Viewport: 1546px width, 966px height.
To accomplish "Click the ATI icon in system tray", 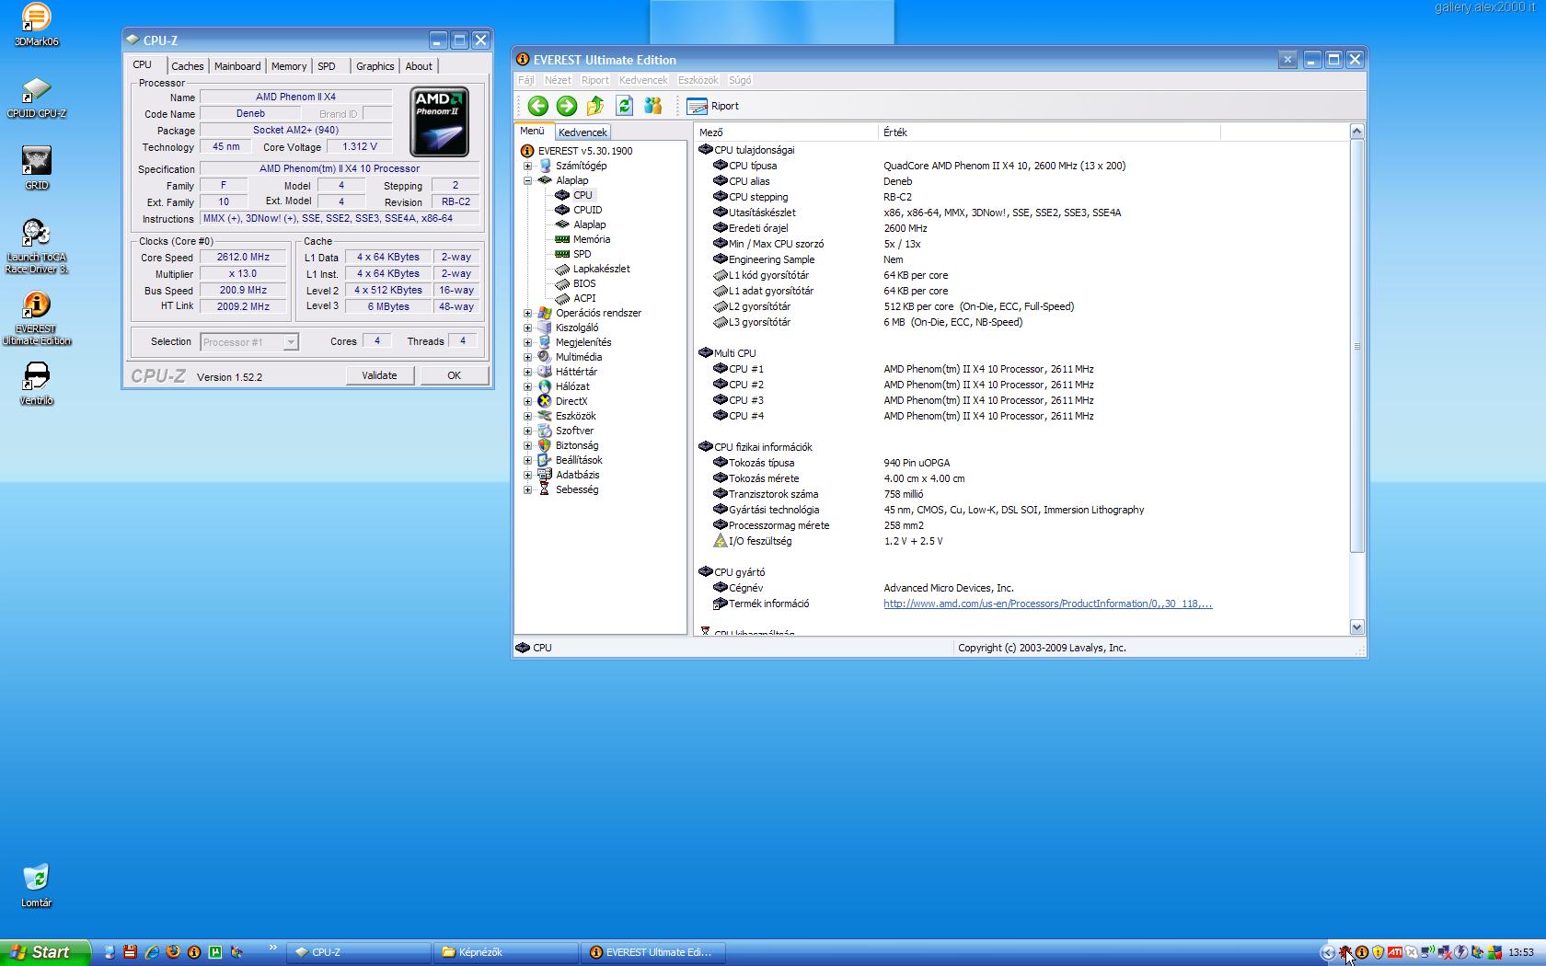I will click(1395, 952).
